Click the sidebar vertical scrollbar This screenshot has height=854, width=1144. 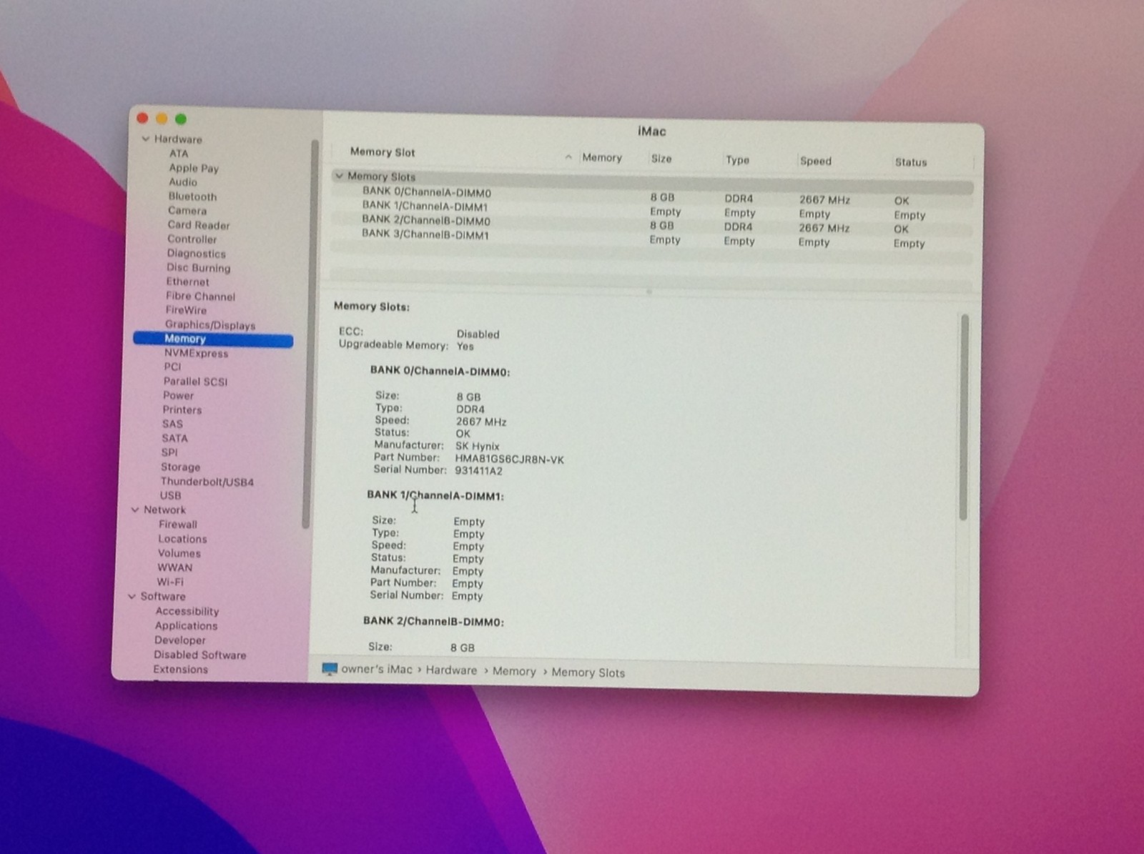309,334
